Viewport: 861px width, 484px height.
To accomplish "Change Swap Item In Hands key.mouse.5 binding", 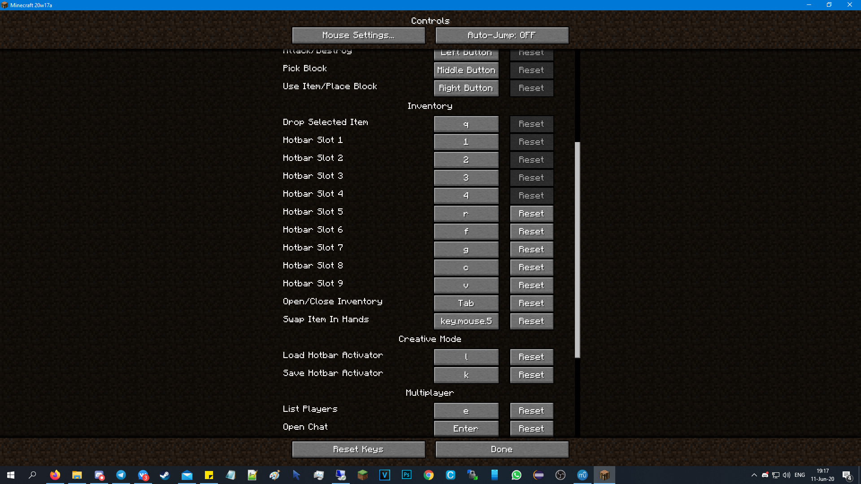I will click(x=466, y=321).
